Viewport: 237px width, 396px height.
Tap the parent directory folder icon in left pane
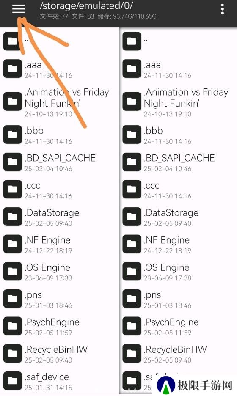coord(12,41)
